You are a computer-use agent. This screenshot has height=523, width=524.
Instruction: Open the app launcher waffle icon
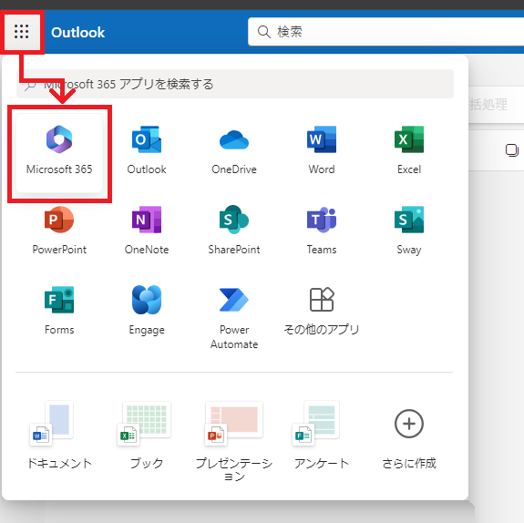tap(21, 32)
